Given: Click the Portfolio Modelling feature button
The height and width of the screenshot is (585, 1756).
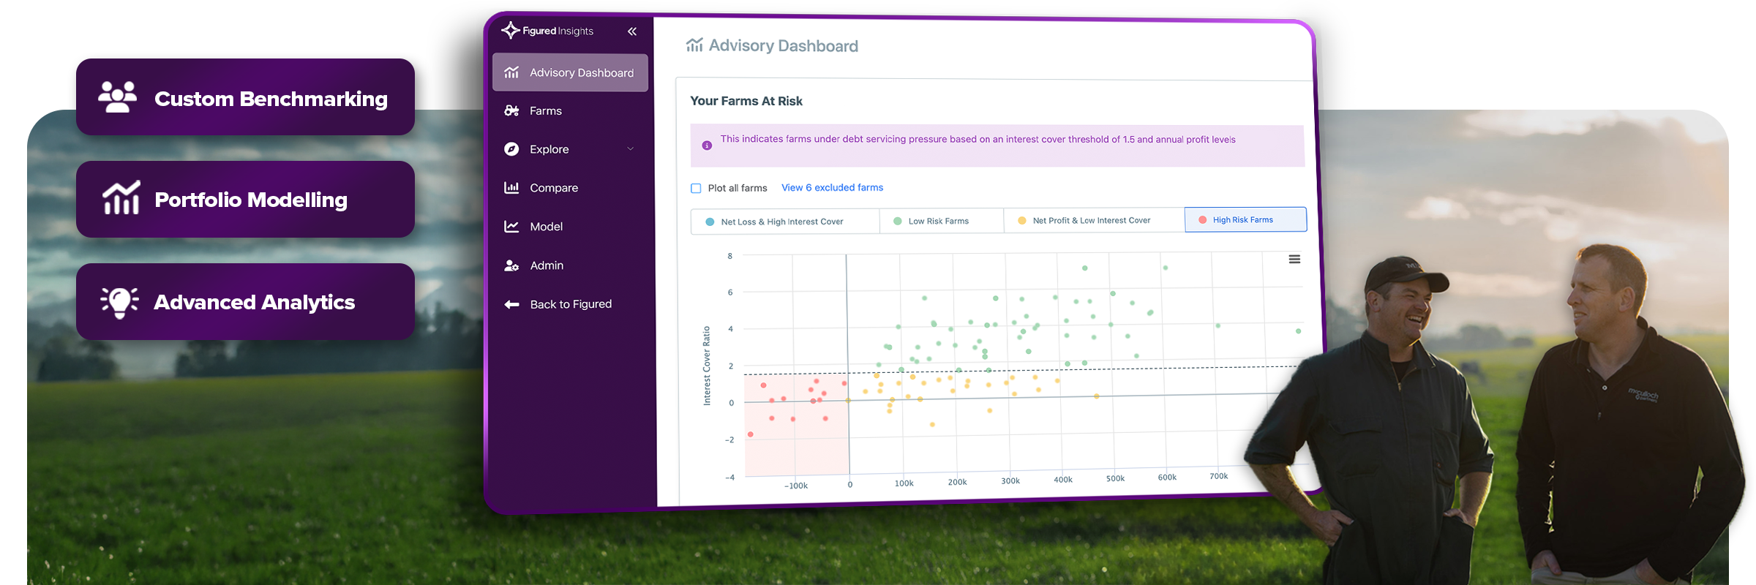Looking at the screenshot, I should pos(245,199).
